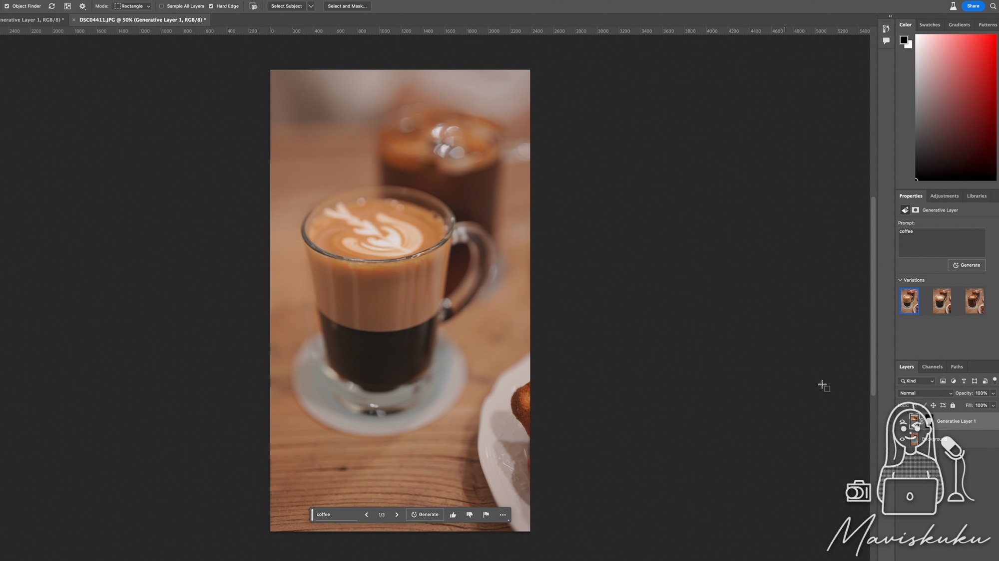Open the Normal blend mode dropdown

(926, 393)
